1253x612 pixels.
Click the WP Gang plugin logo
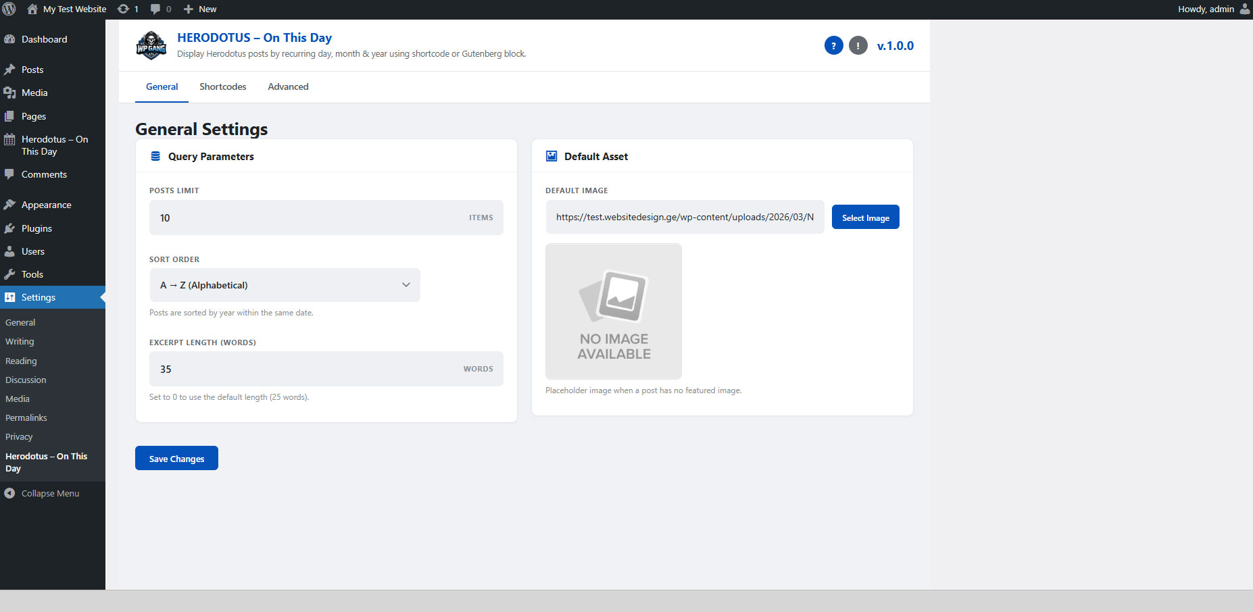click(151, 45)
